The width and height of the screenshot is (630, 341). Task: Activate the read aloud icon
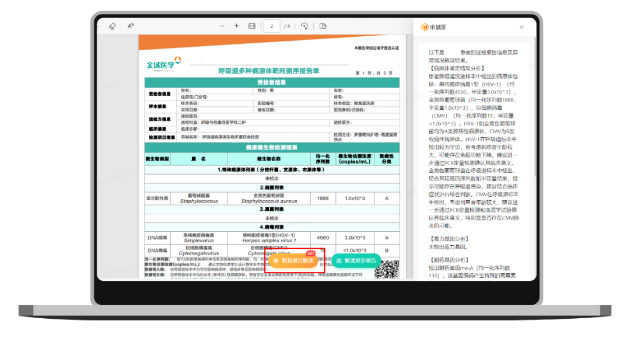pyautogui.click(x=131, y=26)
